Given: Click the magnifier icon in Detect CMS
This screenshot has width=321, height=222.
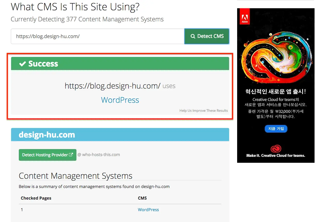Looking at the screenshot, I should (193, 37).
